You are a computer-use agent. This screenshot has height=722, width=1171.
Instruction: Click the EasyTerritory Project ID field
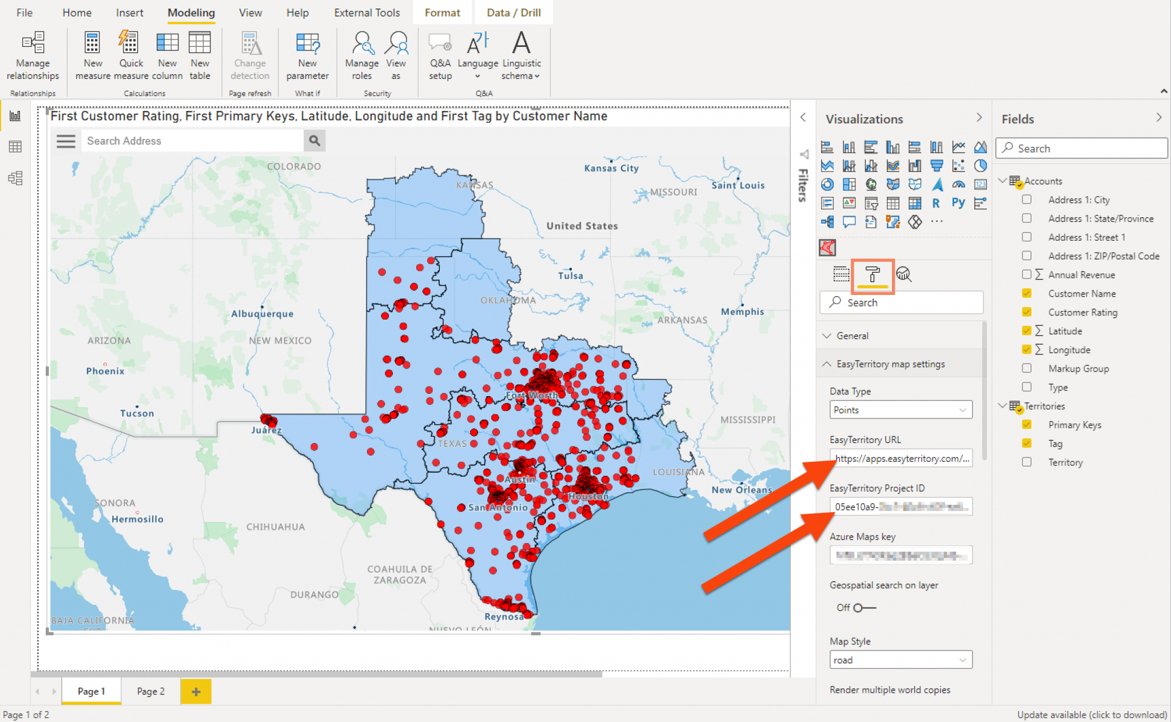click(x=901, y=506)
